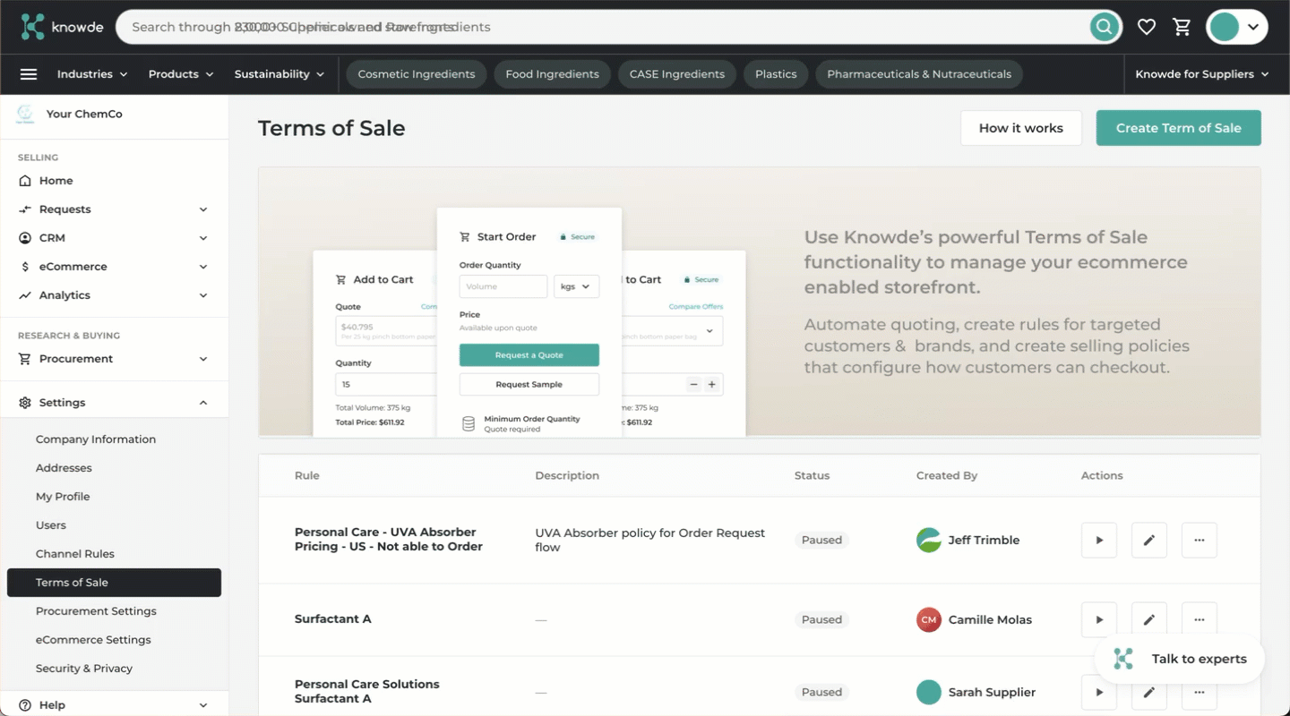Click the Settings gear icon
The image size is (1290, 716).
pyautogui.click(x=25, y=403)
